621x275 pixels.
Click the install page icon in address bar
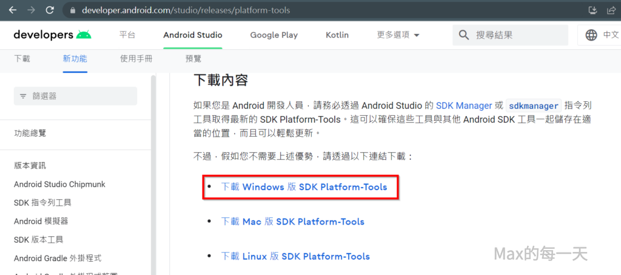(592, 10)
